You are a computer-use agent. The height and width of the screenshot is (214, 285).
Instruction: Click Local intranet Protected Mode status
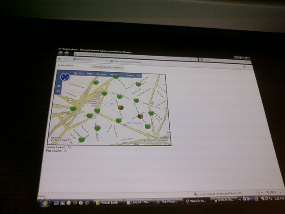click(218, 194)
